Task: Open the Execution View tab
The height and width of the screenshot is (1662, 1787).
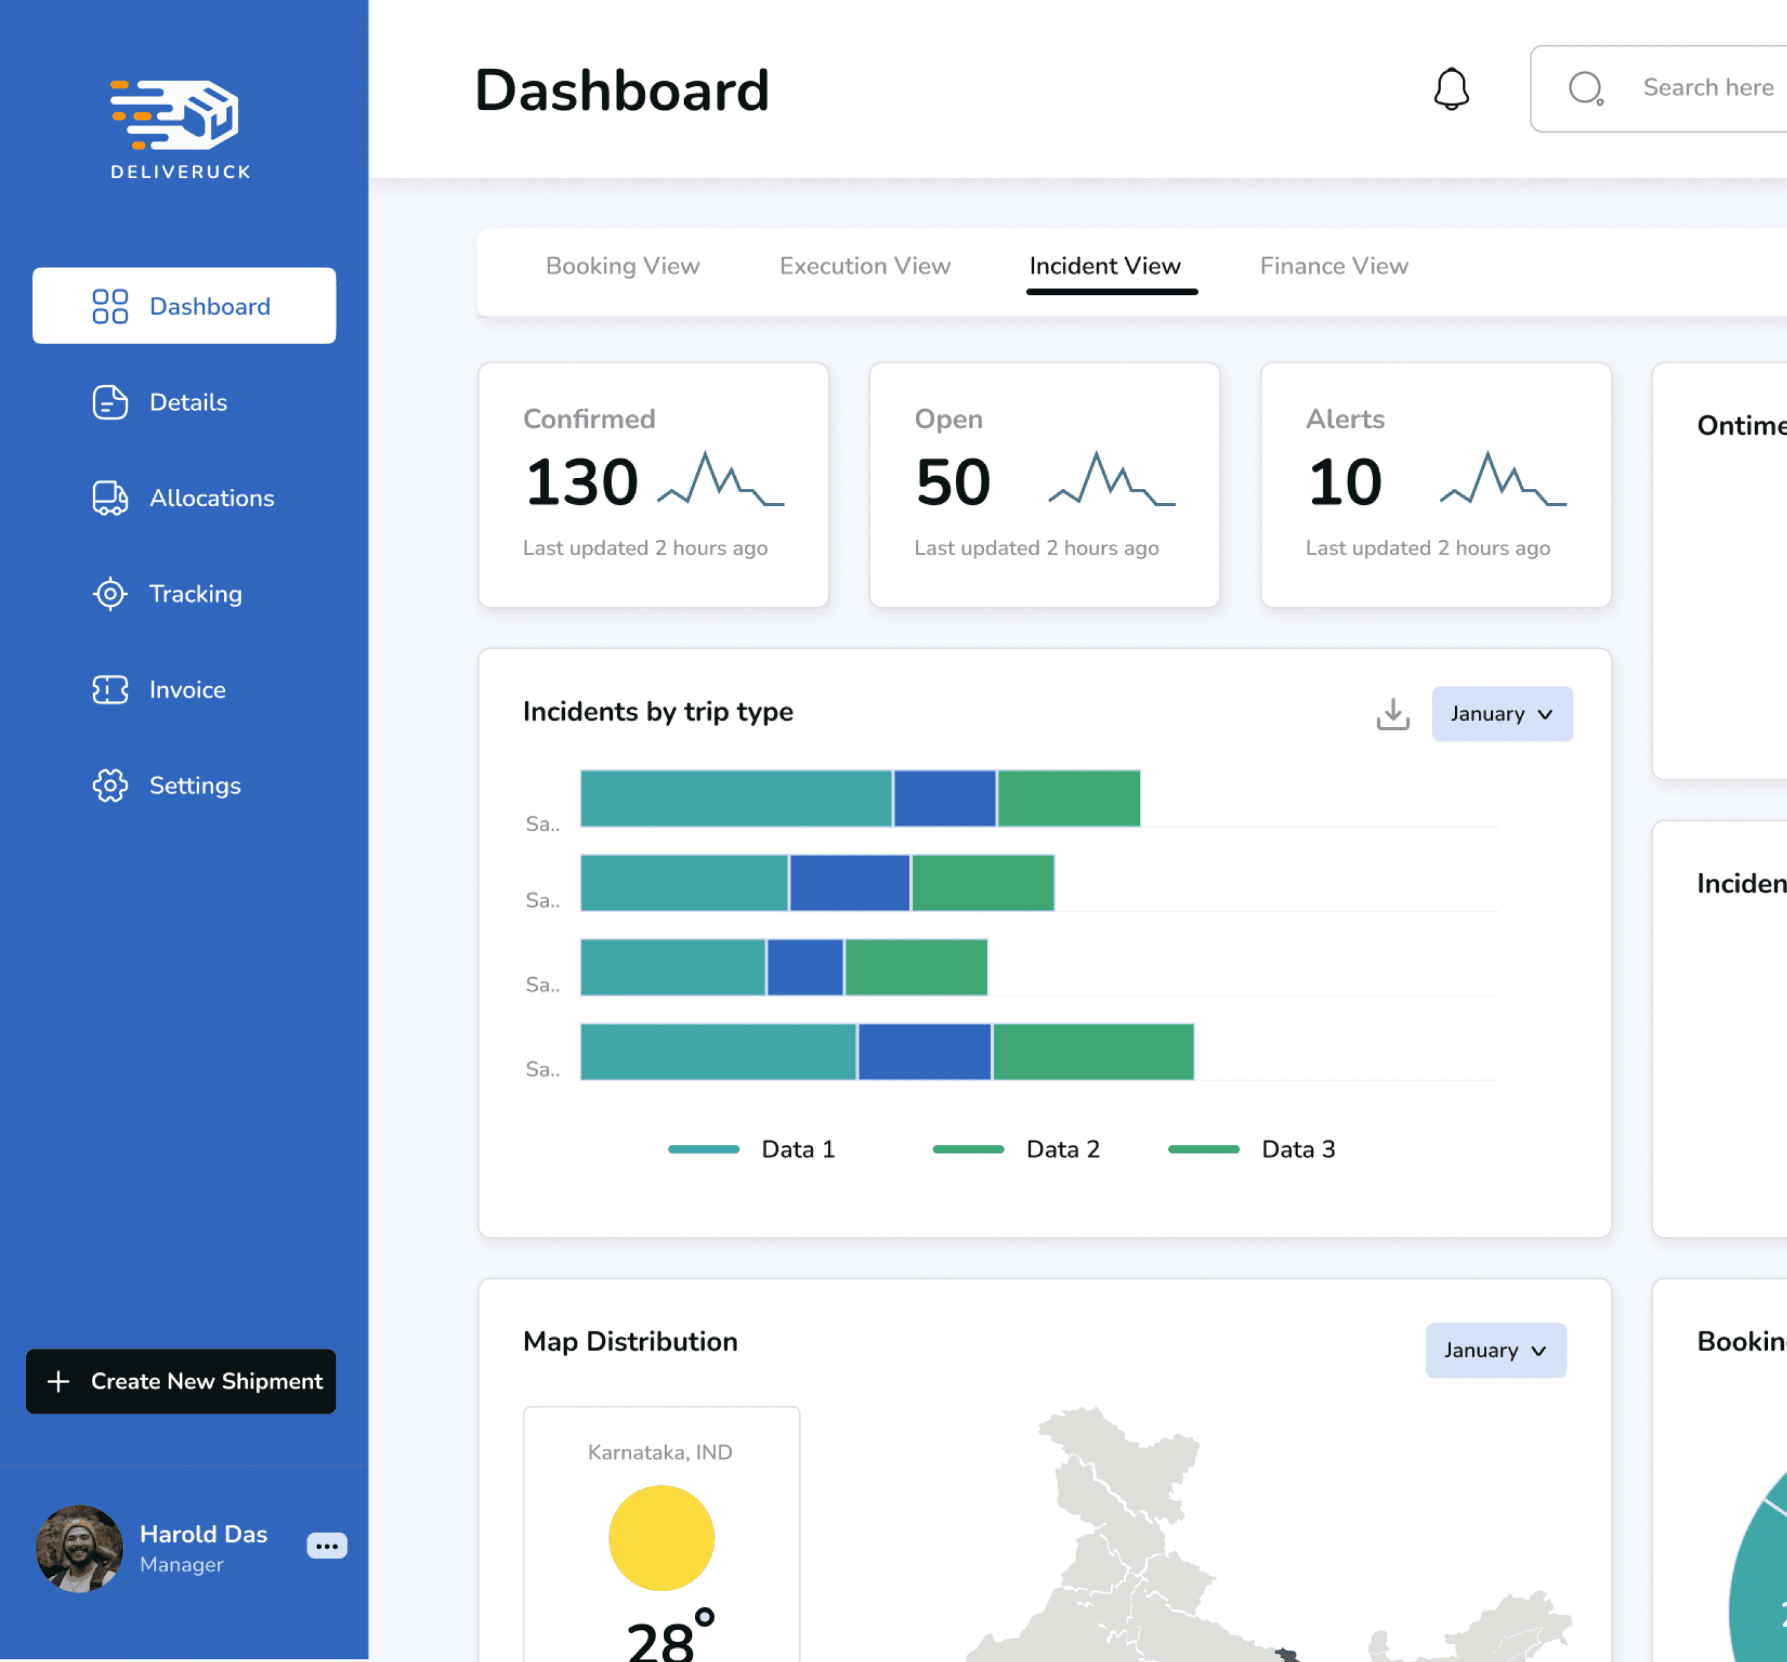Action: [864, 266]
